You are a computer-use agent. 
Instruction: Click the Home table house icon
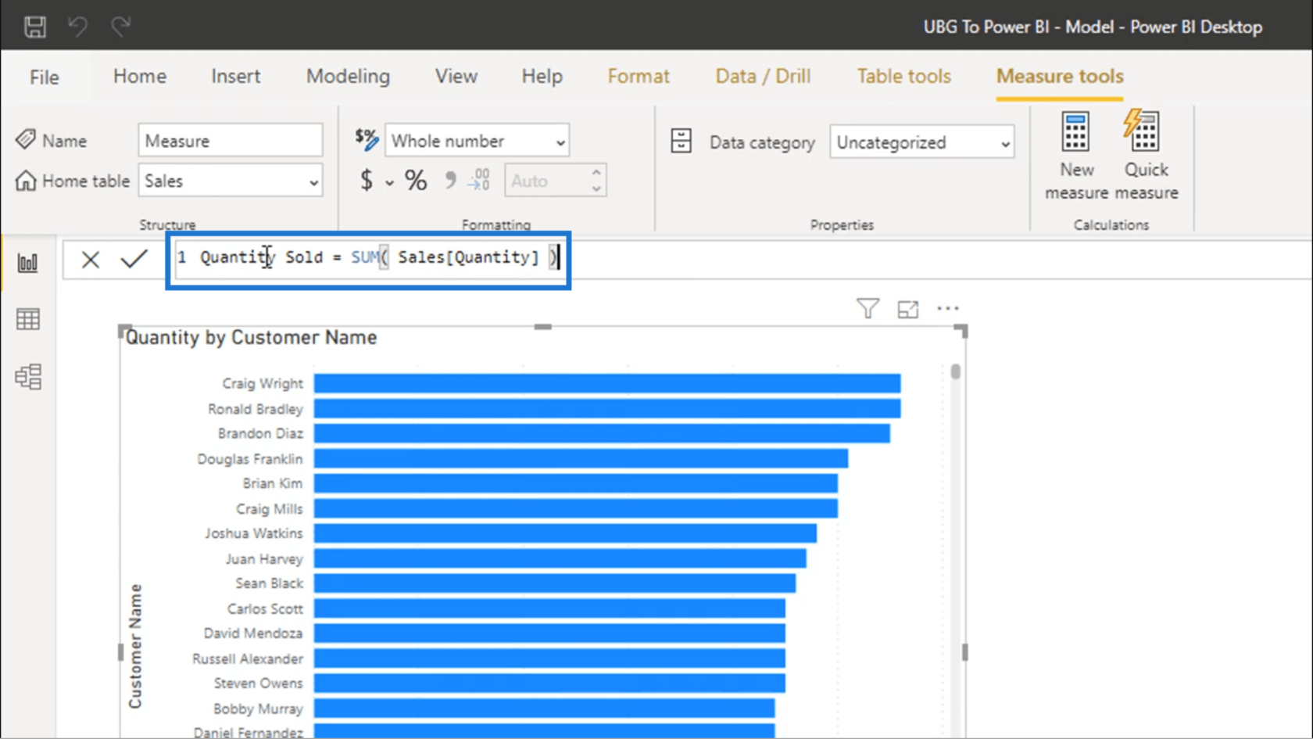click(25, 181)
